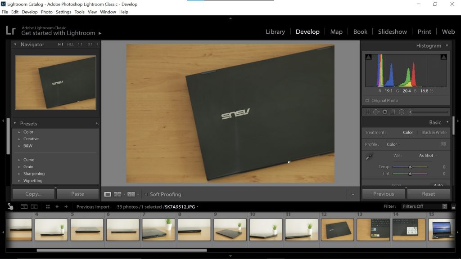Image resolution: width=461 pixels, height=259 pixels.
Task: Expand the Color presets group
Action: click(x=19, y=132)
